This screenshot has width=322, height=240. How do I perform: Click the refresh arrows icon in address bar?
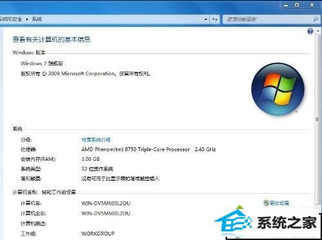(215, 19)
